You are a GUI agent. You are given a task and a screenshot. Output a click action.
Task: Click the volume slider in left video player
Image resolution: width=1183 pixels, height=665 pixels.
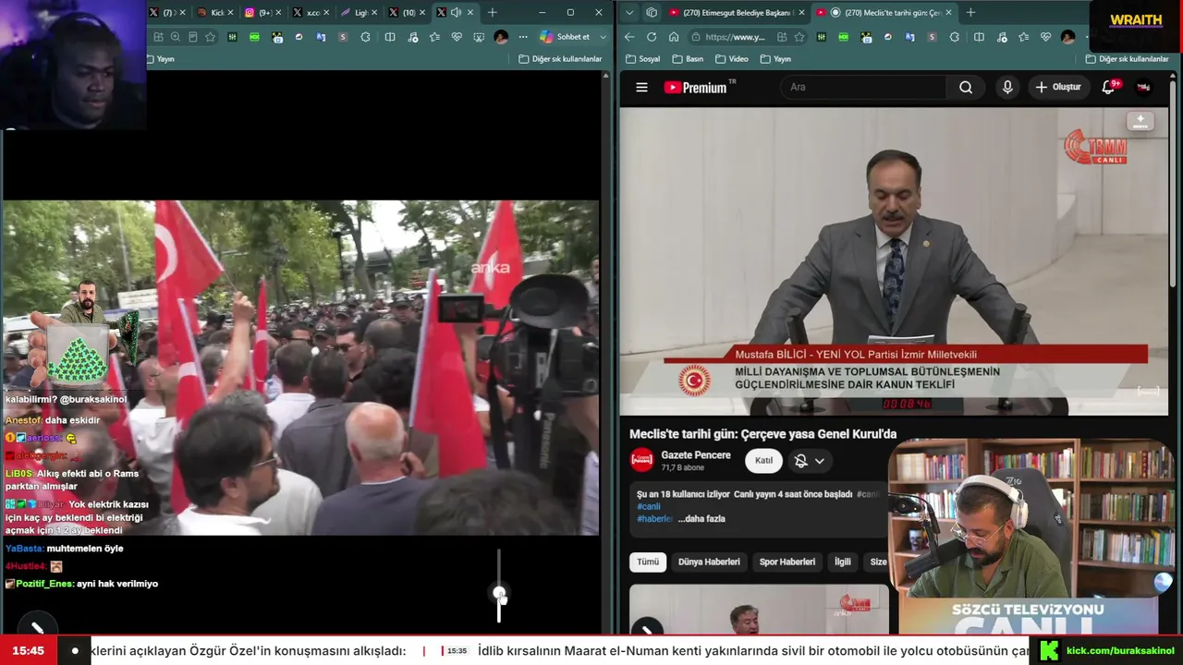[x=499, y=586]
